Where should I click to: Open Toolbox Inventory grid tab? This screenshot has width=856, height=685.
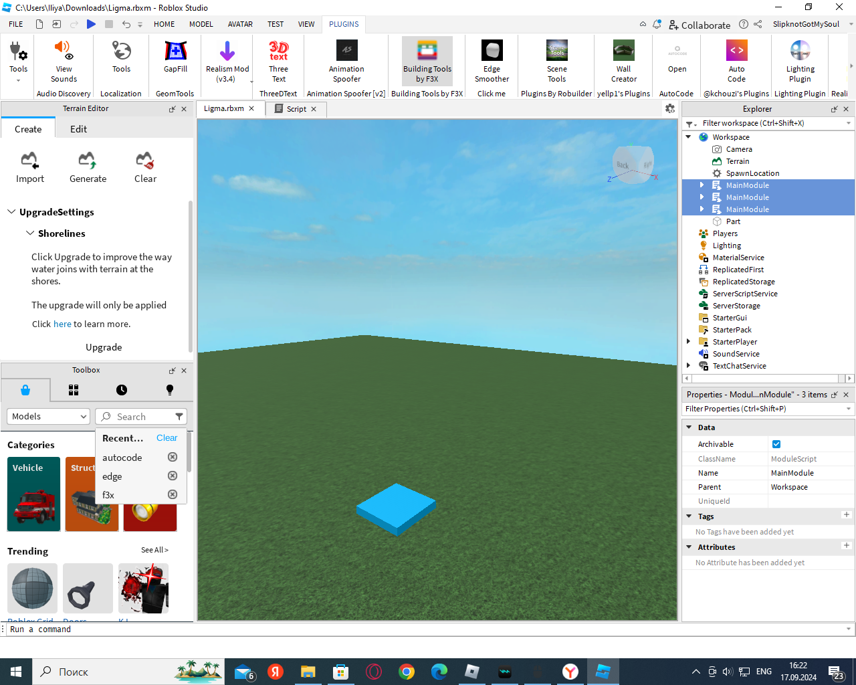74,390
